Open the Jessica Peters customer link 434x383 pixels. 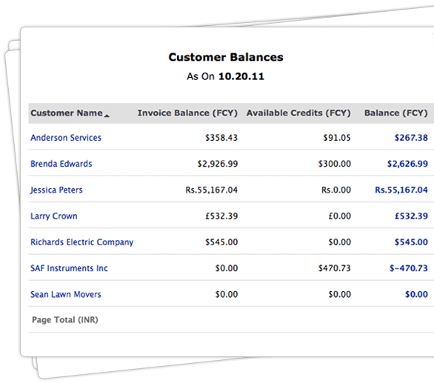[56, 190]
